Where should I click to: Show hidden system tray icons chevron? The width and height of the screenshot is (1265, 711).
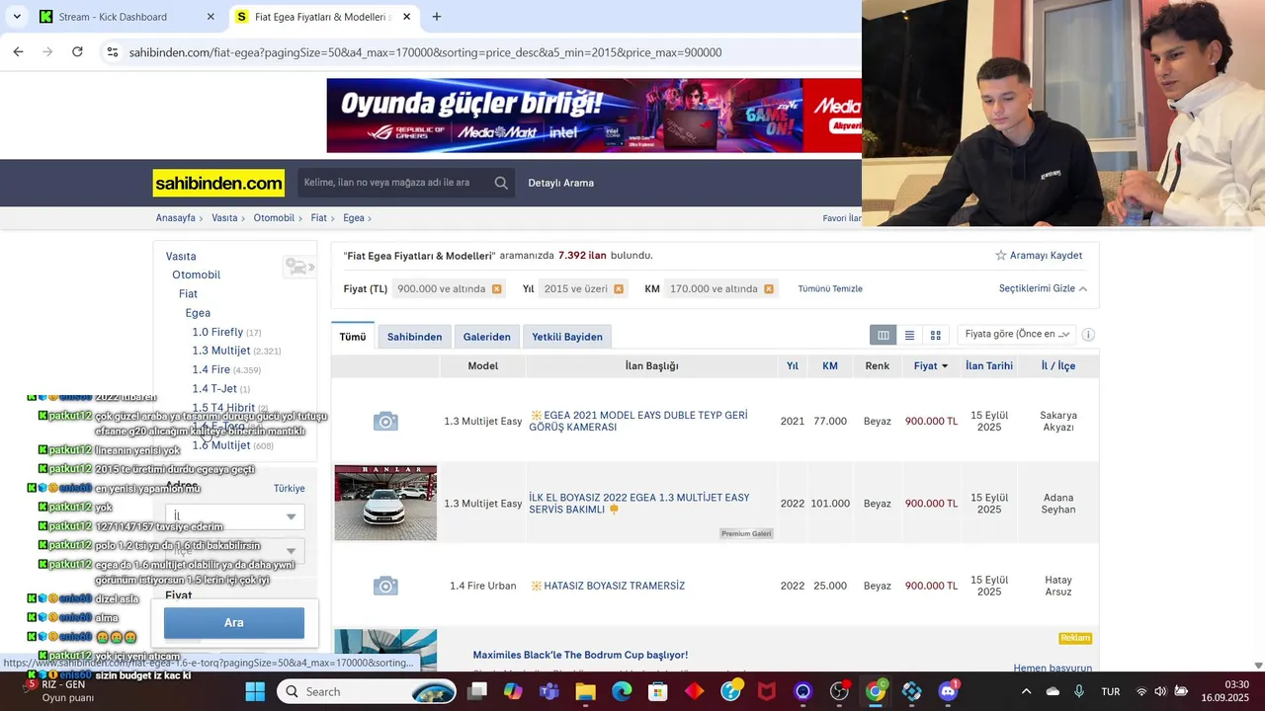click(1026, 691)
